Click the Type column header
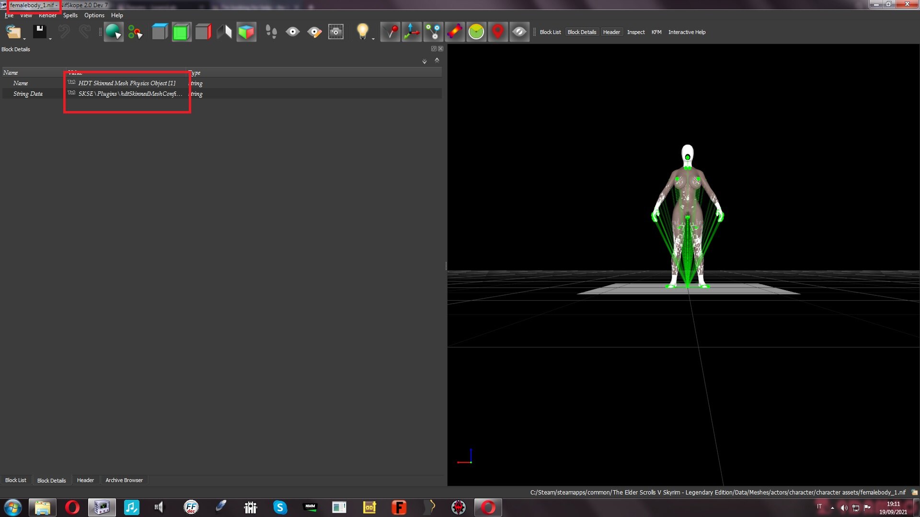The image size is (920, 517). pyautogui.click(x=314, y=73)
